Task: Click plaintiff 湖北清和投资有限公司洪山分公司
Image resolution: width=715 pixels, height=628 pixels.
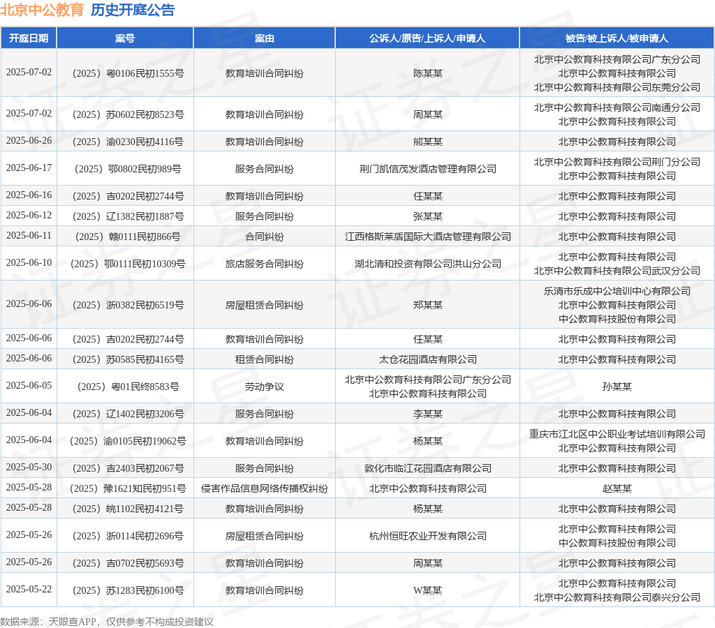Action: point(428,264)
